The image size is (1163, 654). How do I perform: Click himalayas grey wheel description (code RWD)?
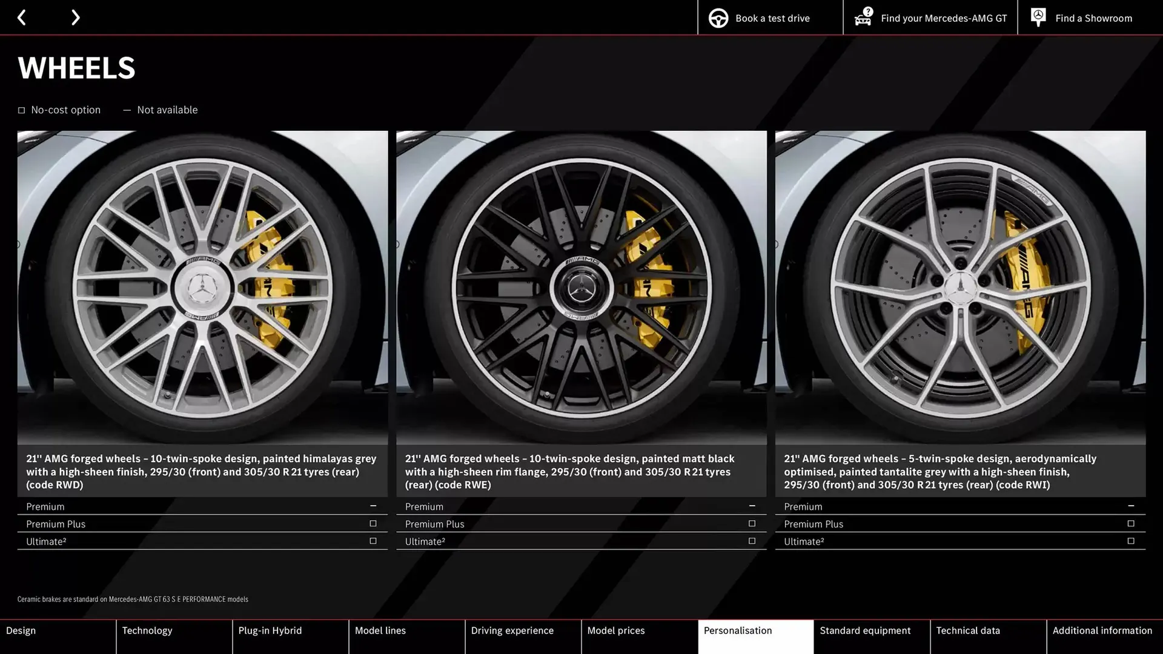[x=201, y=472]
